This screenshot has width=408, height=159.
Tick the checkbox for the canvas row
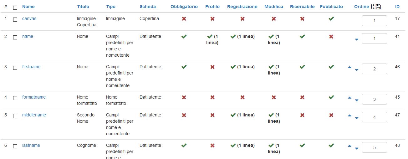point(15,19)
